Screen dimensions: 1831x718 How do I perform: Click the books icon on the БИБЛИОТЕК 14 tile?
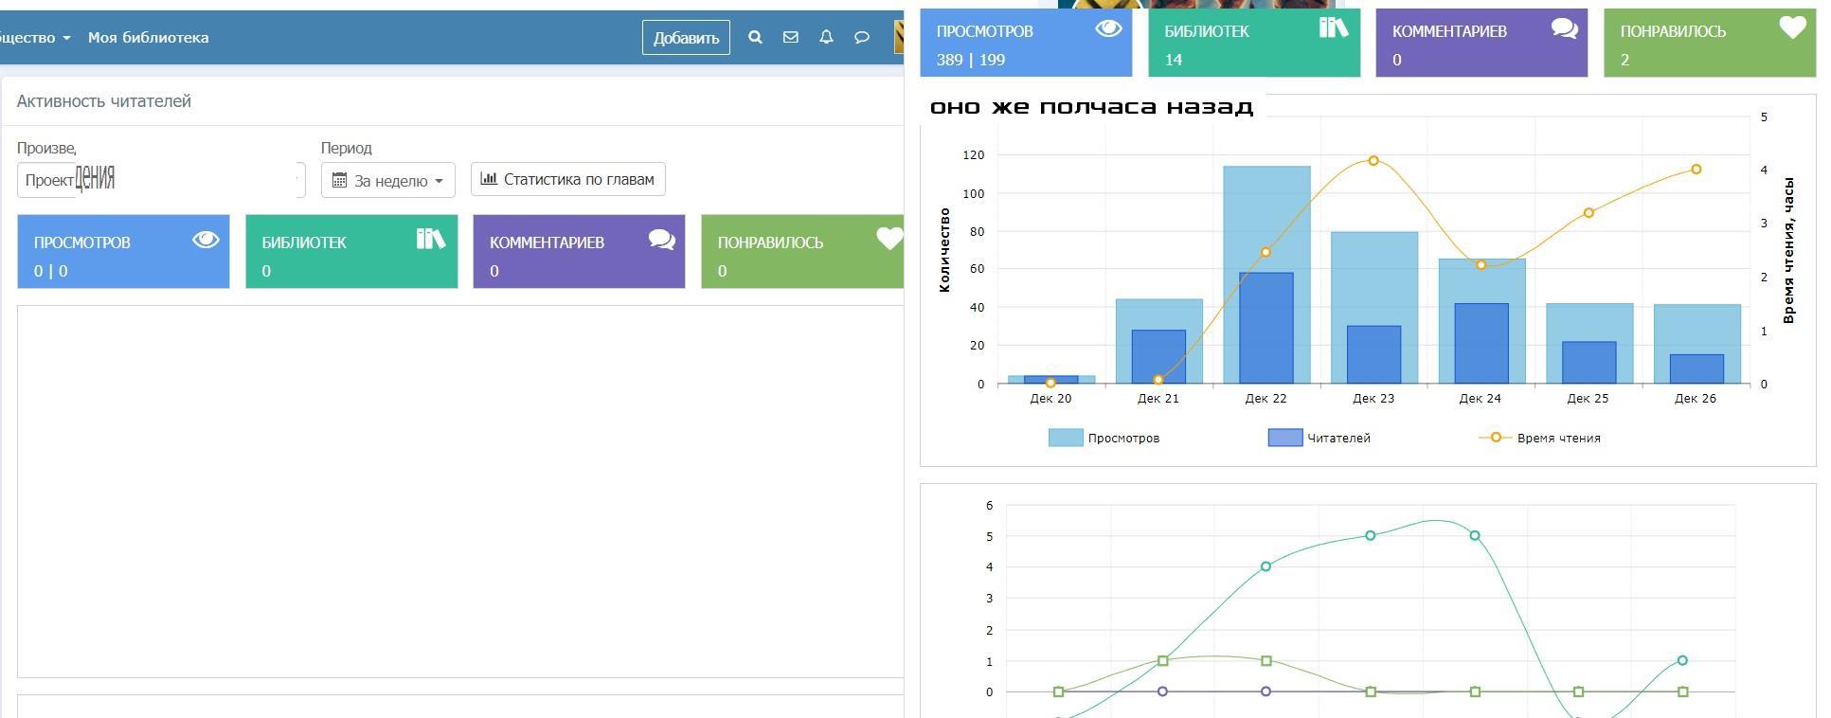1334,27
